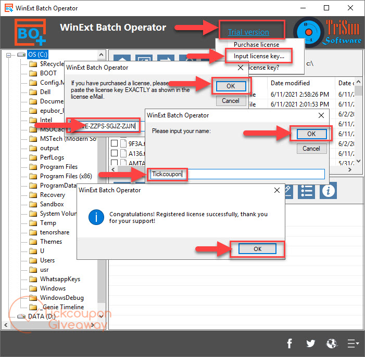Click the Themes folder icon

click(33, 242)
